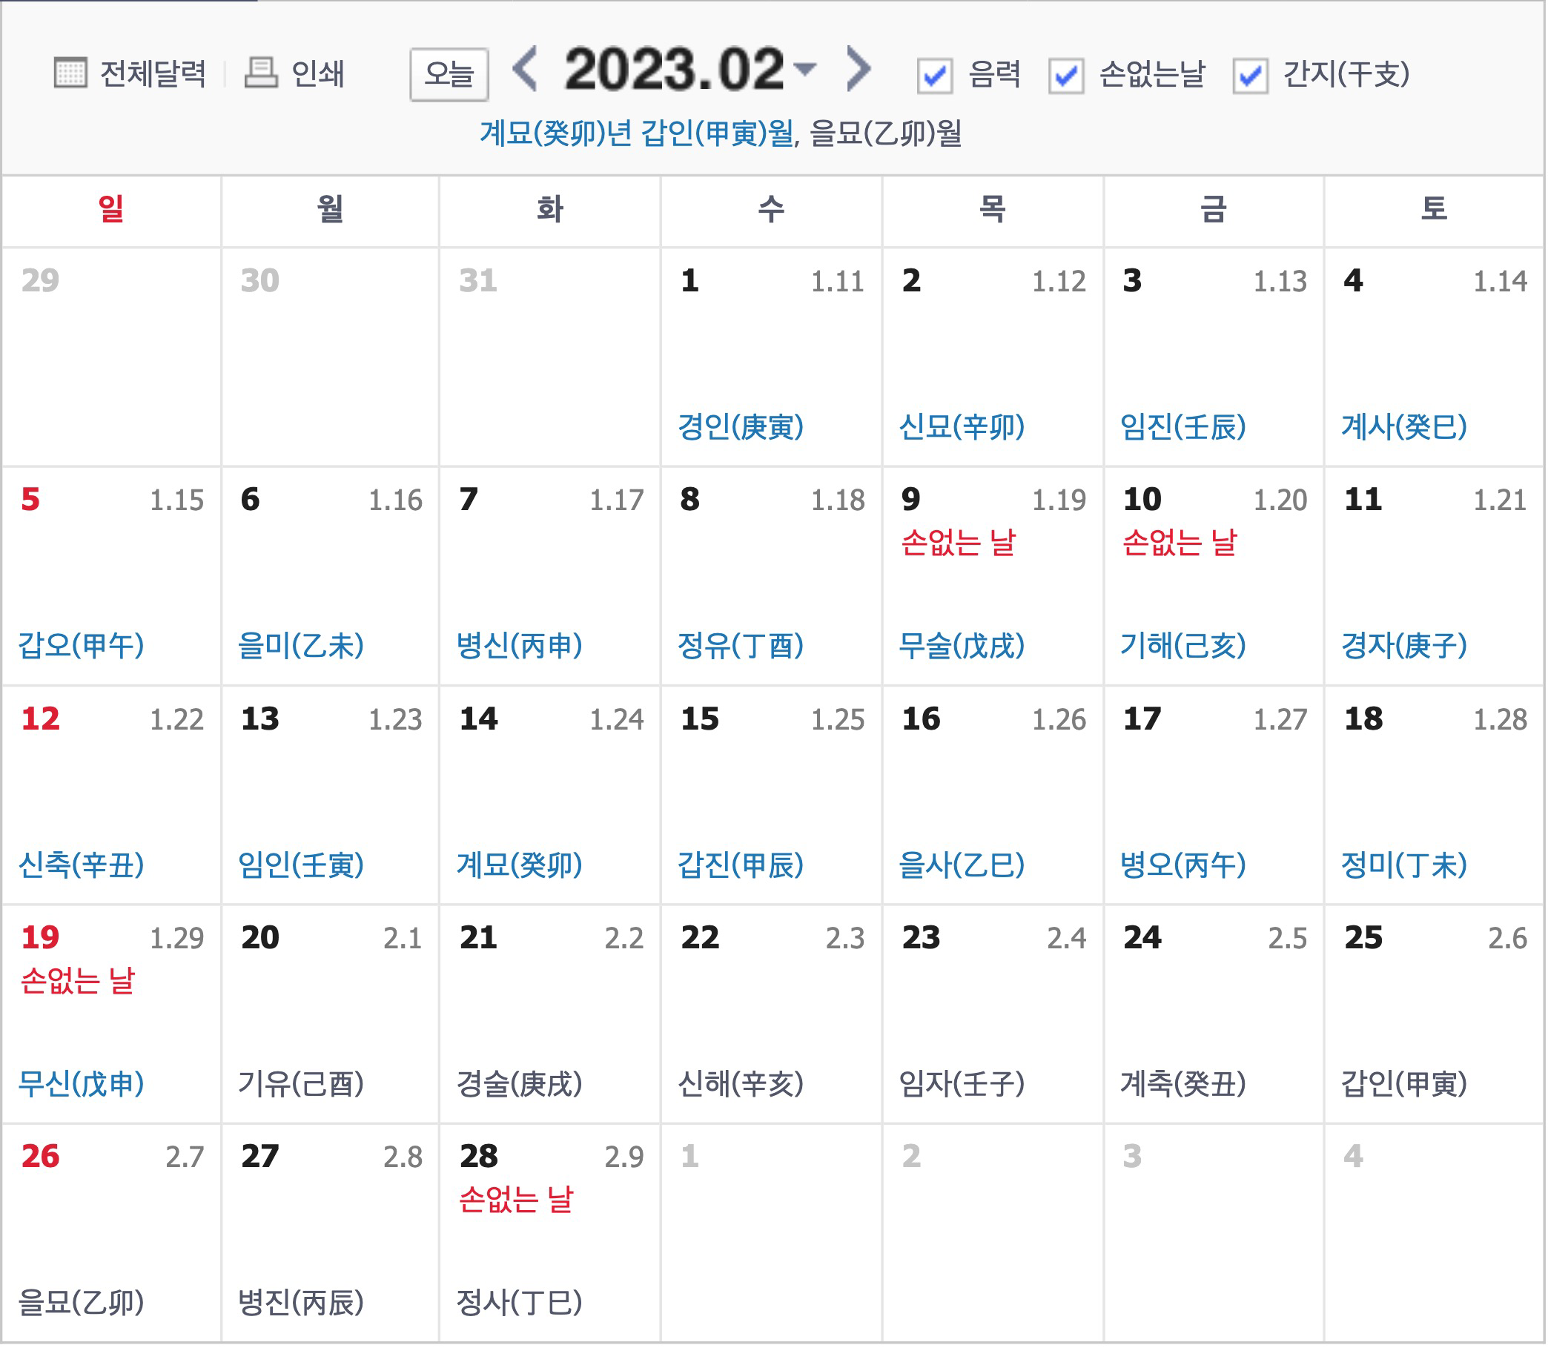This screenshot has width=1548, height=1348.
Task: Click the 인쇄 print link
Action: coord(318,73)
